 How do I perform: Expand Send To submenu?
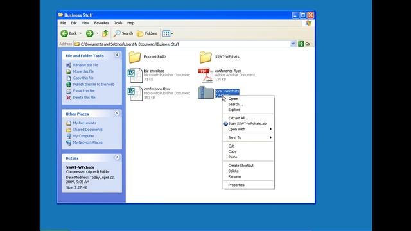[249, 137]
